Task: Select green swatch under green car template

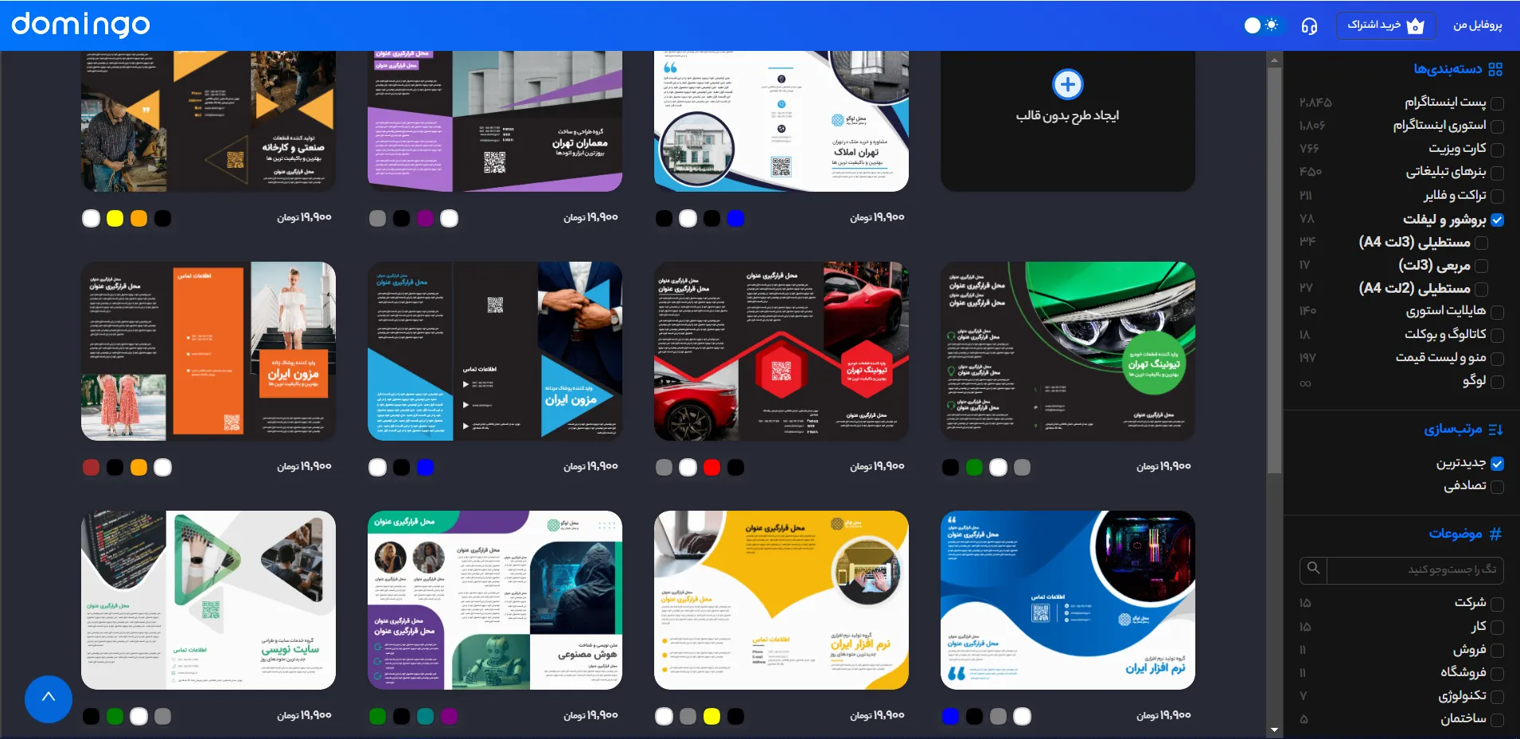Action: pos(975,468)
